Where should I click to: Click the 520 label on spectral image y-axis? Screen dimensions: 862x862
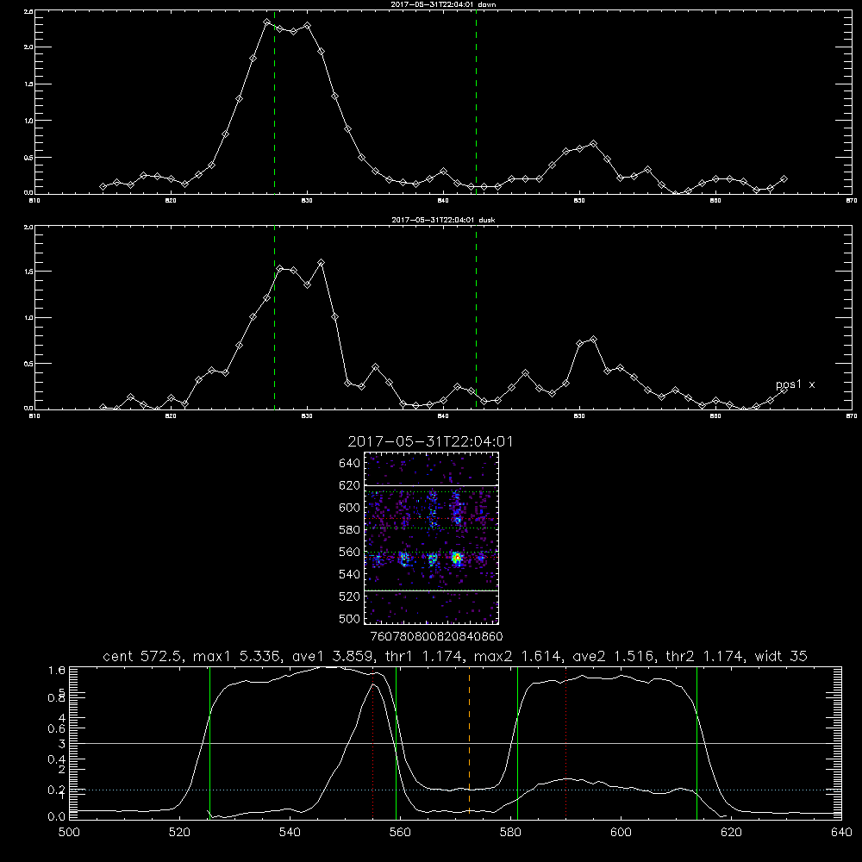pos(350,597)
